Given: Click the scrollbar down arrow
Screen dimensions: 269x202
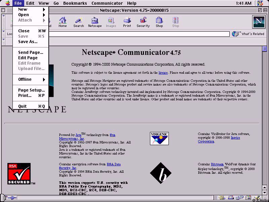Looking at the screenshot, I should pos(265,192).
